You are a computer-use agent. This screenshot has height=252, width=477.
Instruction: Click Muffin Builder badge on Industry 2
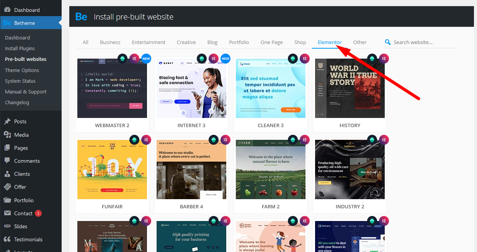click(x=372, y=140)
